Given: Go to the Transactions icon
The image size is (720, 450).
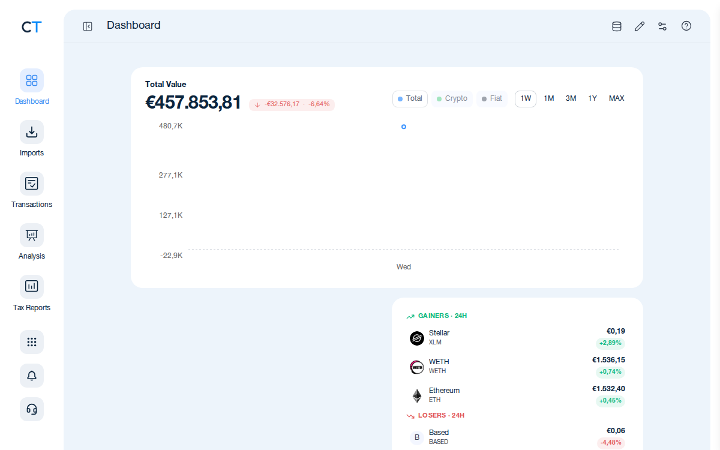Looking at the screenshot, I should [x=32, y=184].
